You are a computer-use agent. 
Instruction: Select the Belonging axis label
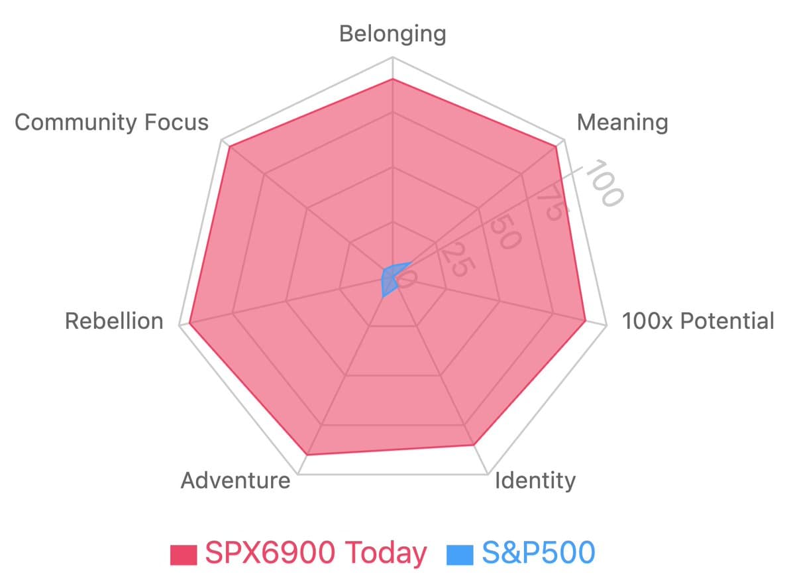coord(393,33)
